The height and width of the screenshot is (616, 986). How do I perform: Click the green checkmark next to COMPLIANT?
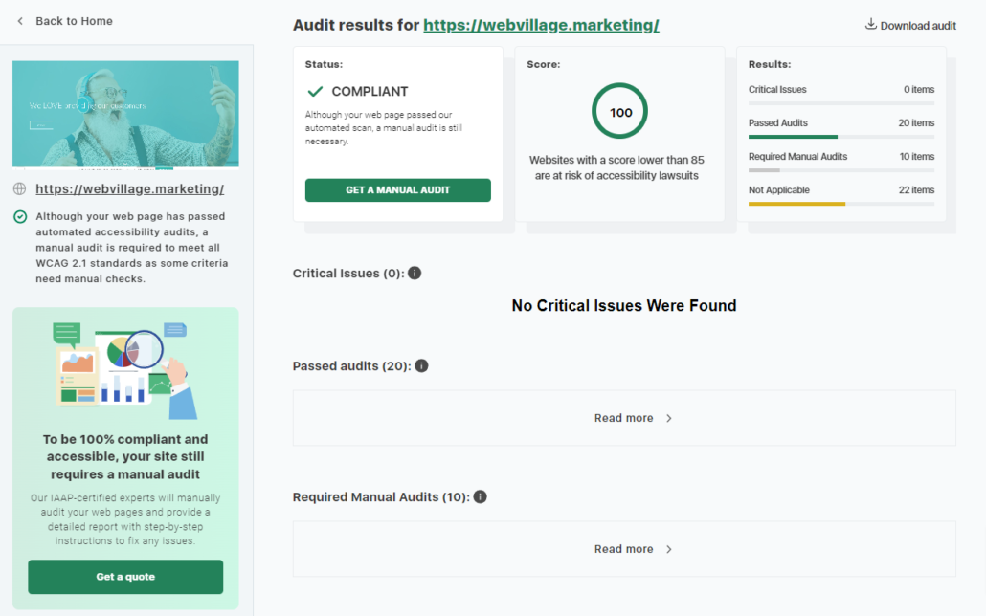(x=315, y=92)
